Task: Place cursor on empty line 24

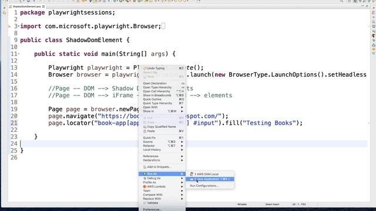Action: (194, 144)
